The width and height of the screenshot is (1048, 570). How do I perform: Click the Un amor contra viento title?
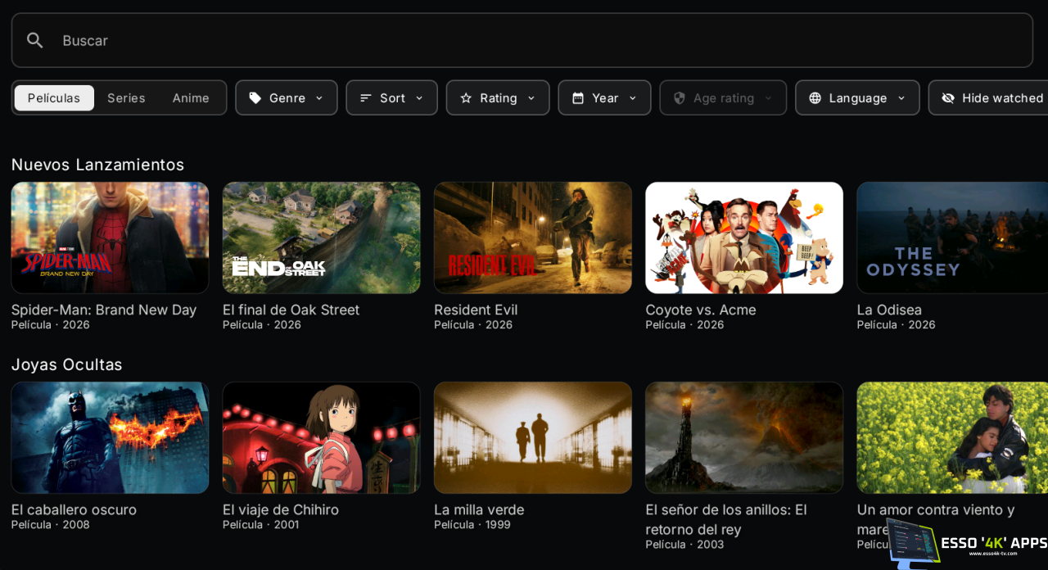(x=936, y=519)
